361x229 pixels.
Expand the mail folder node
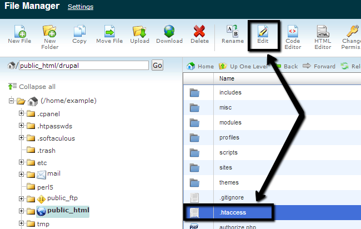click(x=21, y=174)
